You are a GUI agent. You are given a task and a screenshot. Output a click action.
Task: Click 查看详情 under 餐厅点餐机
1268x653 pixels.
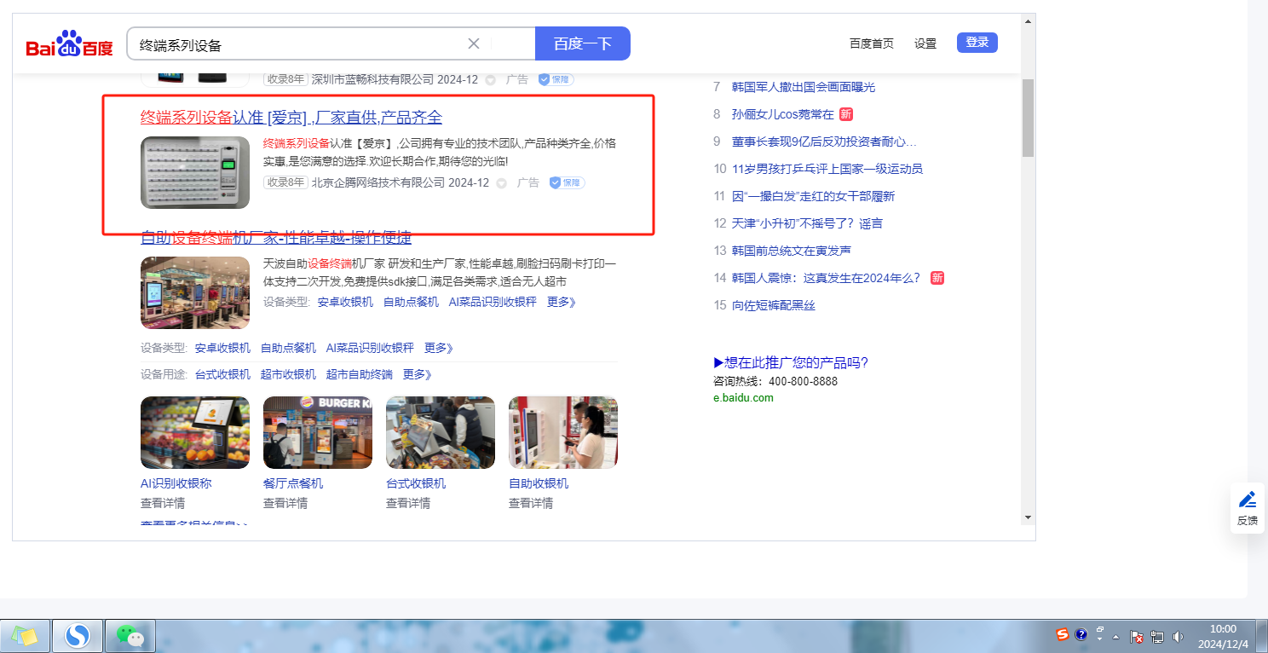pyautogui.click(x=287, y=503)
